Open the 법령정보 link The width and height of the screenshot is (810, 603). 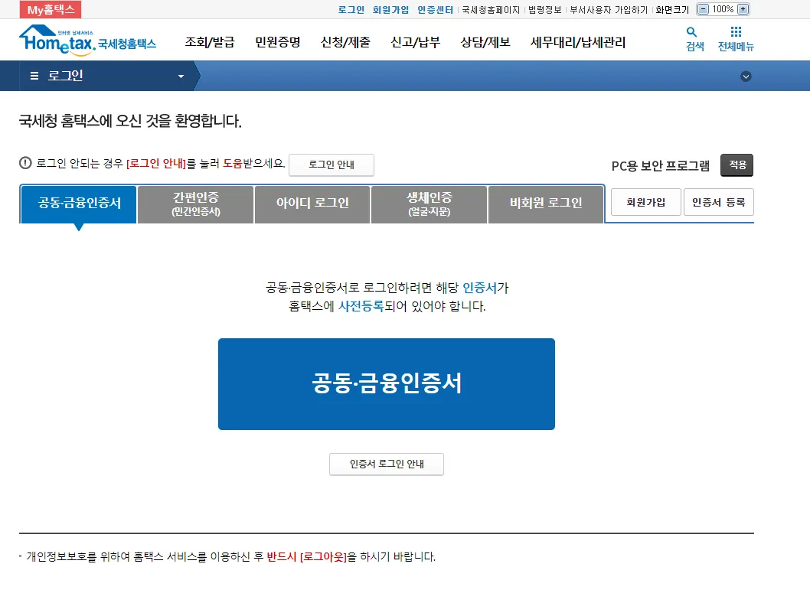pos(544,10)
